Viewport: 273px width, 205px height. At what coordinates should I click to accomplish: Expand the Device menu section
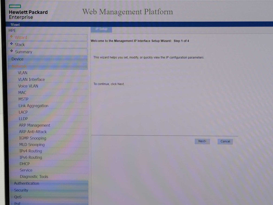tap(48, 59)
